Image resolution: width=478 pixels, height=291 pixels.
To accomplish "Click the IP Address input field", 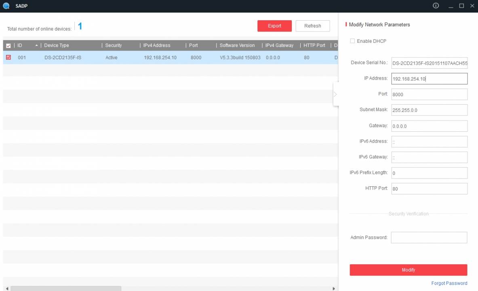I will pos(429,79).
